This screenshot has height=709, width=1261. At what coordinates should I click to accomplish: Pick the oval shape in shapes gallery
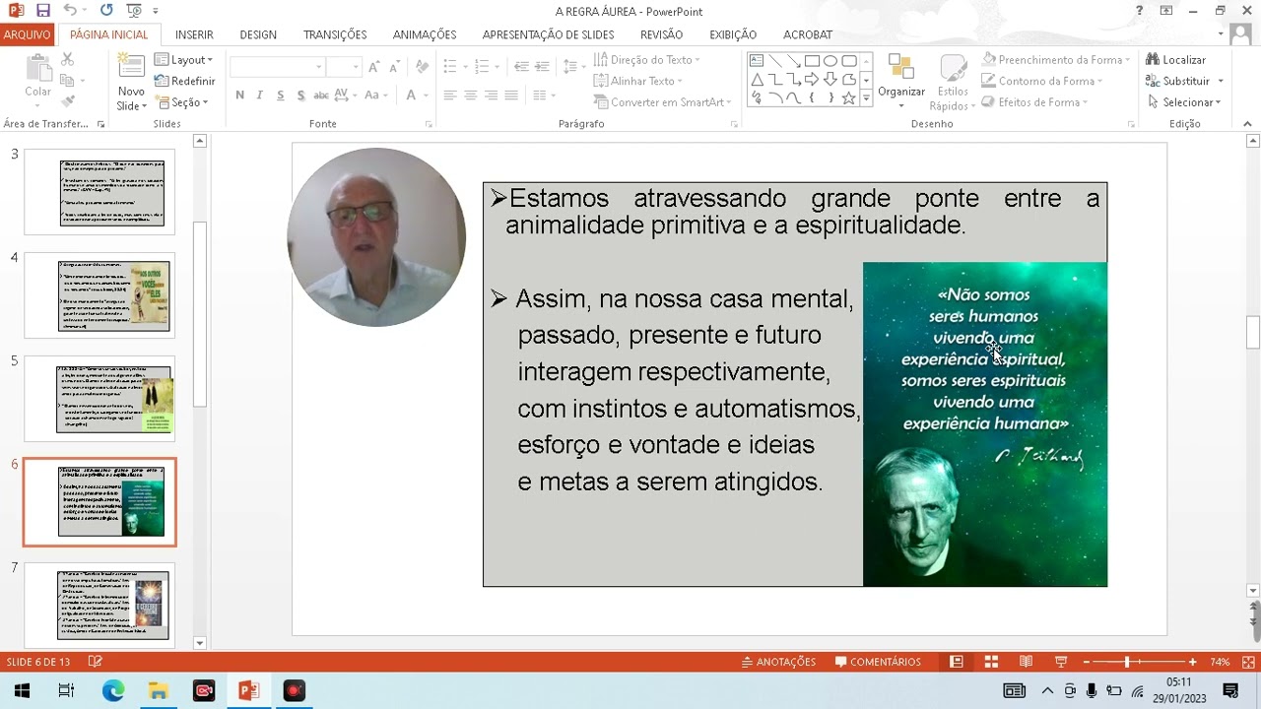tap(830, 61)
